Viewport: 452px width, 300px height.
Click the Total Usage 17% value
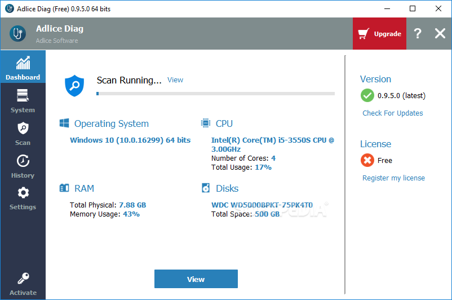263,167
